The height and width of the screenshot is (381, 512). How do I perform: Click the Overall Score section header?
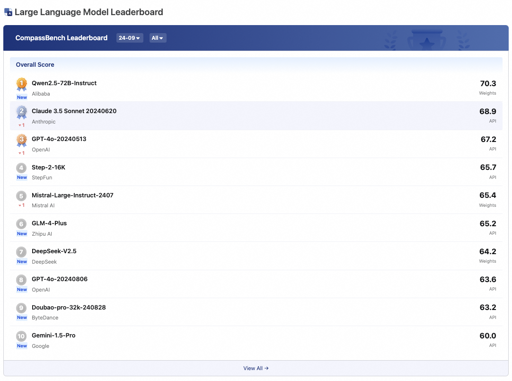click(x=35, y=65)
